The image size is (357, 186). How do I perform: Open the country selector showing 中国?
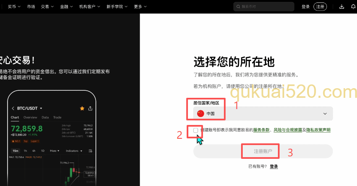tap(263, 113)
